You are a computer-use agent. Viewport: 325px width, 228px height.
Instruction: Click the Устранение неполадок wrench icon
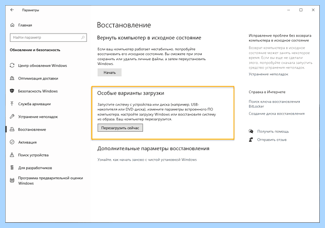pos(12,117)
